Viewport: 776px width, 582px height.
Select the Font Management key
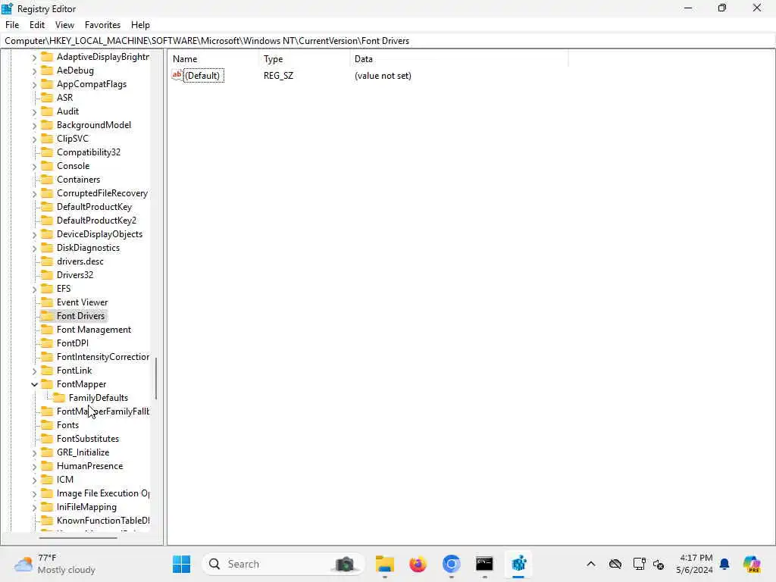point(93,330)
